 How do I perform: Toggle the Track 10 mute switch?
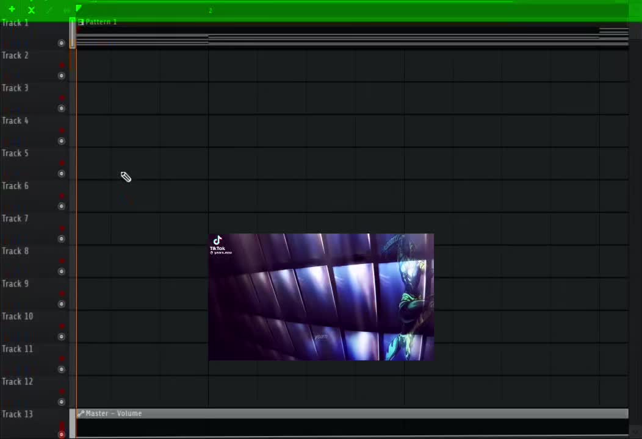click(62, 337)
